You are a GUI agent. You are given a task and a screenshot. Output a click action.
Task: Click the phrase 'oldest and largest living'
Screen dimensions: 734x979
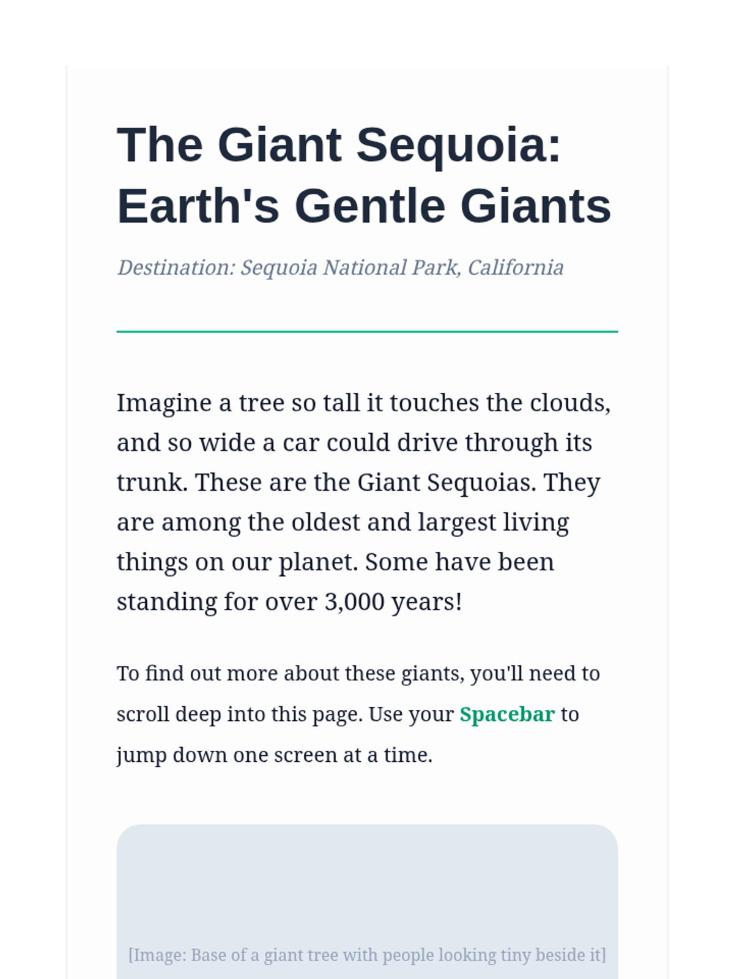pyautogui.click(x=430, y=523)
